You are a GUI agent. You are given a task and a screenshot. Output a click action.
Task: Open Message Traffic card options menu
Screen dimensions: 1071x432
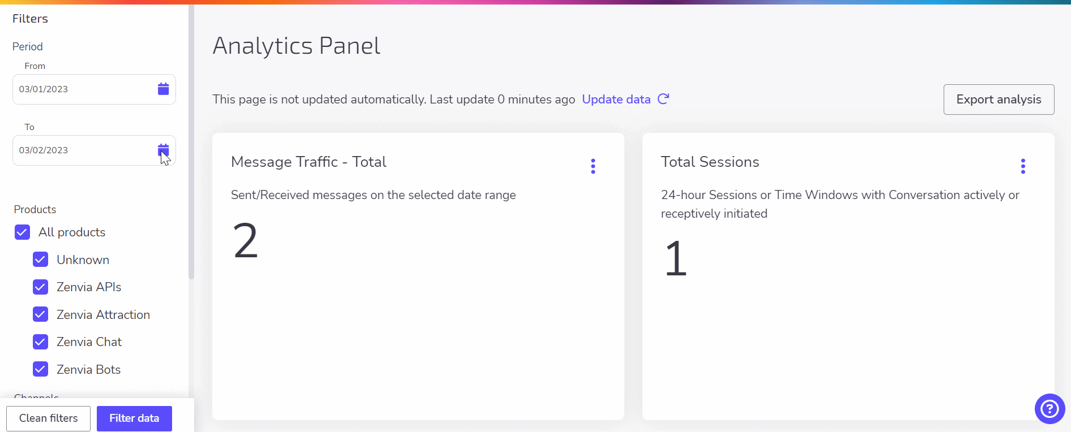pos(593,166)
